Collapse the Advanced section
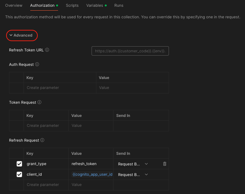Image resolution: width=245 pixels, height=194 pixels. click(21, 35)
